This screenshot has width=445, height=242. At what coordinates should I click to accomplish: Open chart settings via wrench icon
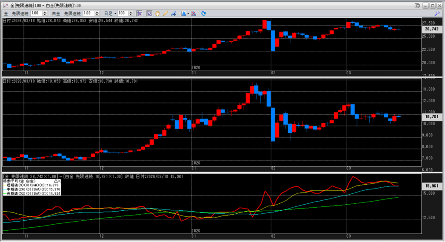pyautogui.click(x=436, y=13)
